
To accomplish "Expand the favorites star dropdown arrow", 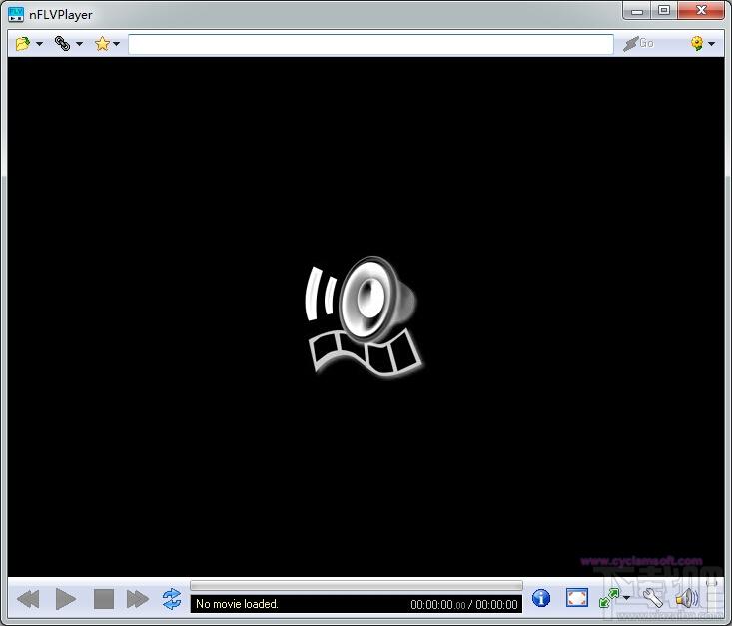I will [116, 44].
